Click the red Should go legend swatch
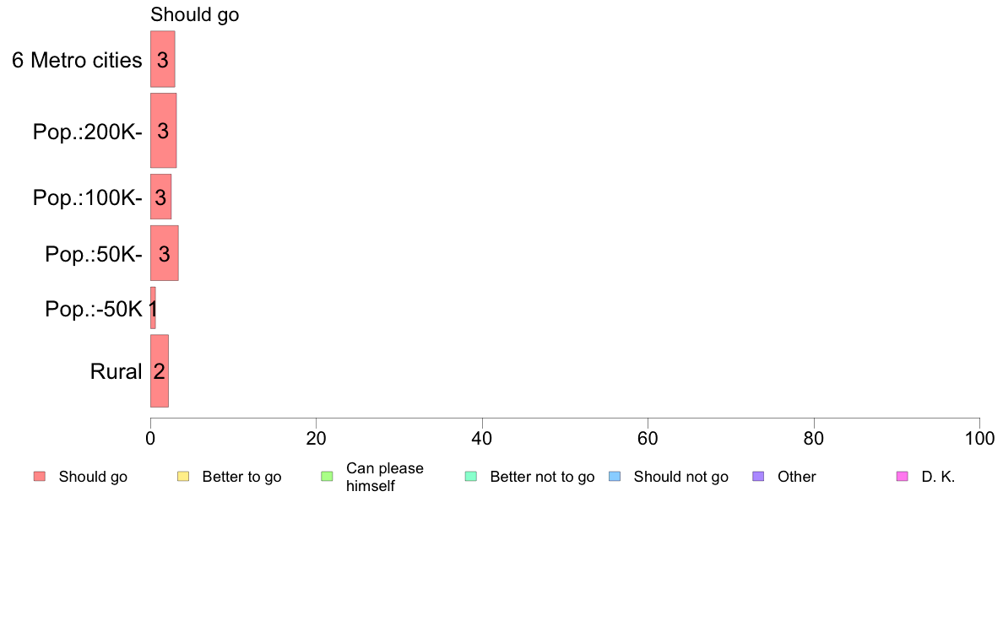Screen dimensions: 1003x621 pyautogui.click(x=40, y=477)
